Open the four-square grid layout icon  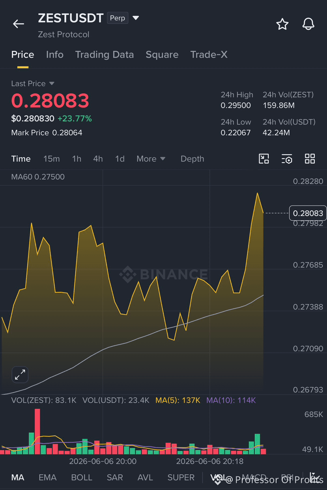point(310,159)
